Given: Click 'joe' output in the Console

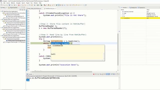Looking at the screenshot, I should 28,80.
